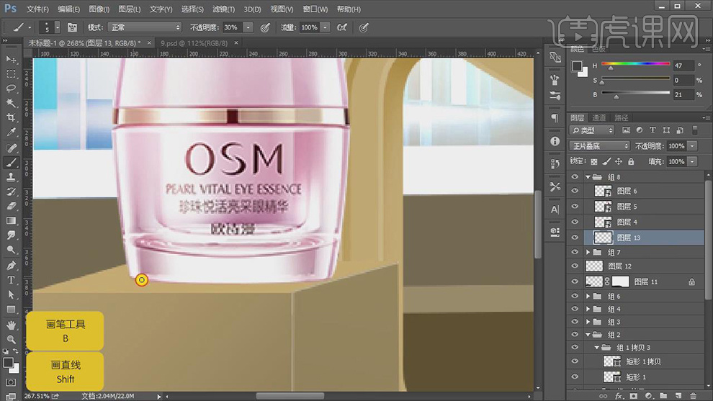Select the Lasso tool
Screen dimensions: 713x401
coord(11,89)
